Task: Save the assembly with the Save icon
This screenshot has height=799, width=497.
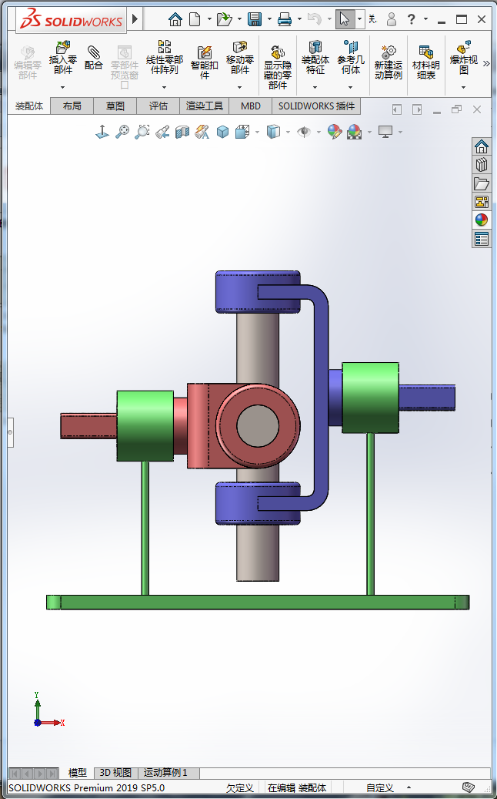Action: [x=255, y=20]
